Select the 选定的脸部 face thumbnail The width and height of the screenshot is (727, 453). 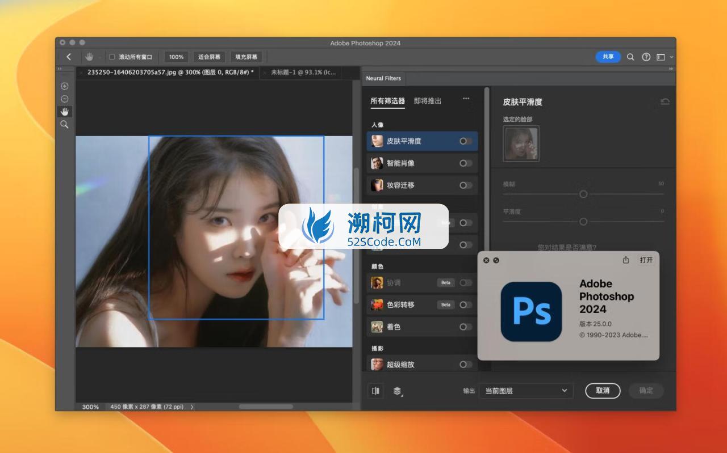521,143
